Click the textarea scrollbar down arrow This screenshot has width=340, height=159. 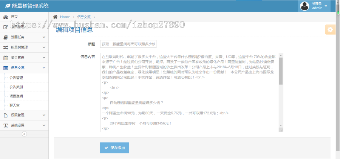point(281,125)
